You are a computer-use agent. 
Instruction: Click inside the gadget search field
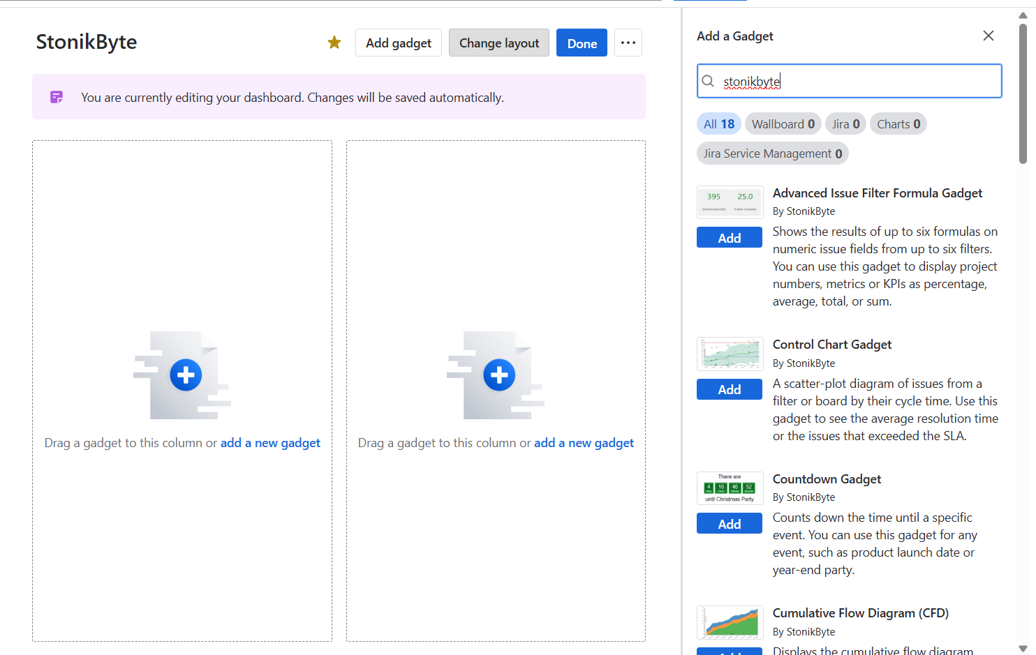(849, 81)
